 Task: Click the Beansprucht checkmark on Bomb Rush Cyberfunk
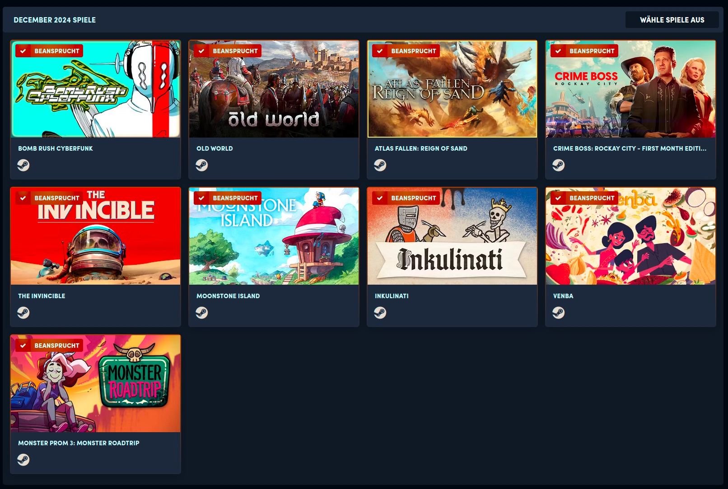pyautogui.click(x=23, y=51)
